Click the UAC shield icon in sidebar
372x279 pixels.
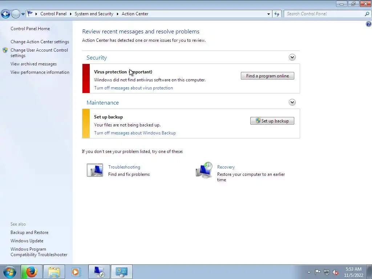click(x=5, y=50)
